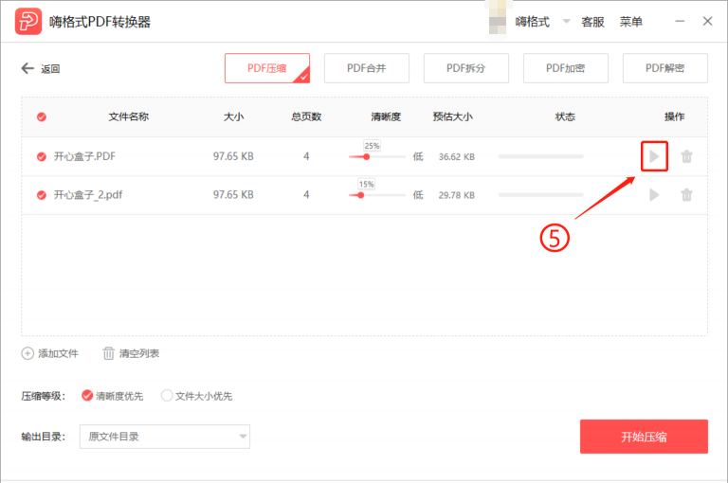
Task: Click the 大小 column header
Action: pos(233,116)
